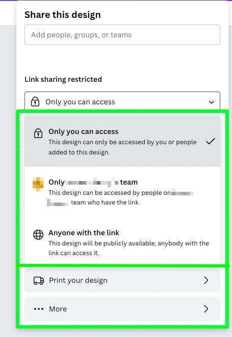
Task: Collapse the link sharing dropdown arrow
Action: pos(212,102)
